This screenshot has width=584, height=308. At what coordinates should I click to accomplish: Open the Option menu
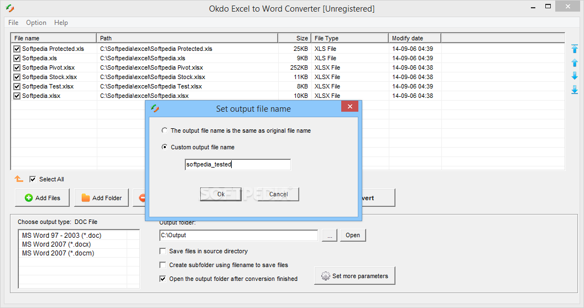pos(36,23)
